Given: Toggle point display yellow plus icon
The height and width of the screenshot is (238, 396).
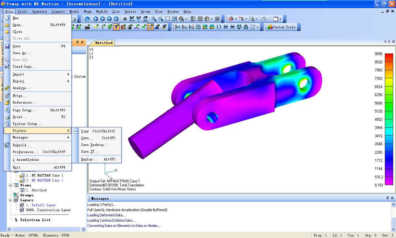Looking at the screenshot, I should pos(96,27).
